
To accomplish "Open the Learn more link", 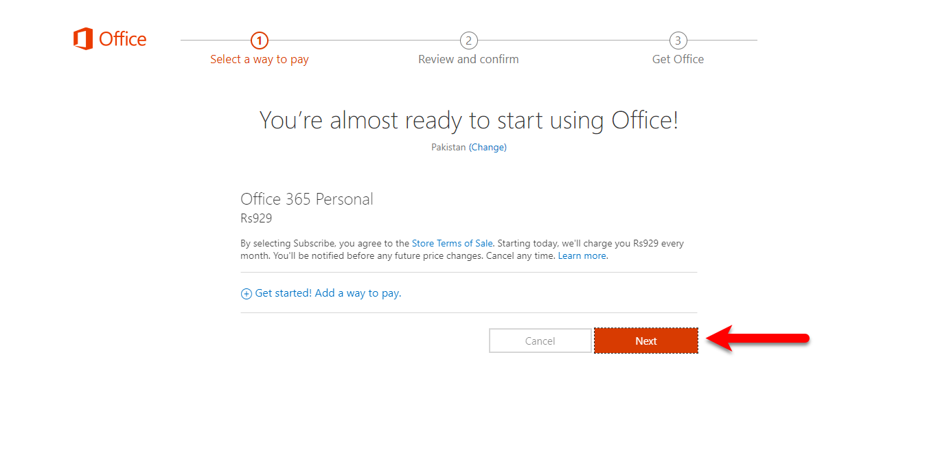I will point(582,256).
